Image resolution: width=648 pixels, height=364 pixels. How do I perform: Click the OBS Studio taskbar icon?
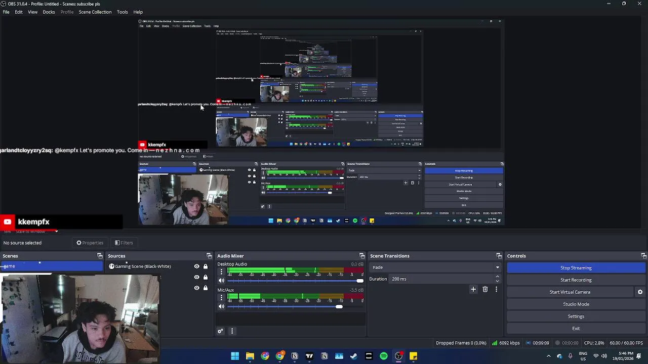tap(398, 356)
